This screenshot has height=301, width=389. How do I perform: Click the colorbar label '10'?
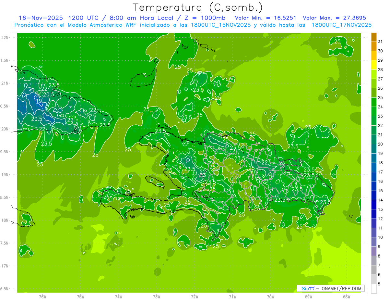click(381, 237)
